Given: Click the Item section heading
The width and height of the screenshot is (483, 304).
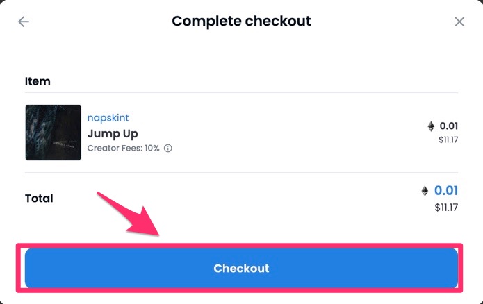Looking at the screenshot, I should click(38, 81).
